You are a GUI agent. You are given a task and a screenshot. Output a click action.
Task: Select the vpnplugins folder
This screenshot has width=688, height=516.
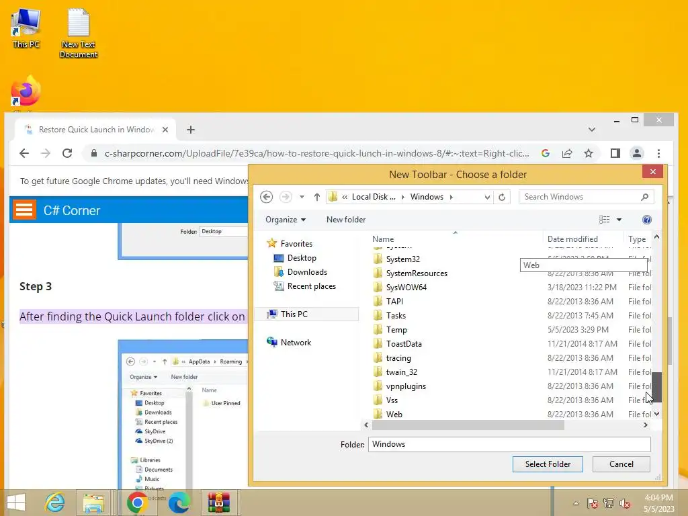[x=406, y=386]
